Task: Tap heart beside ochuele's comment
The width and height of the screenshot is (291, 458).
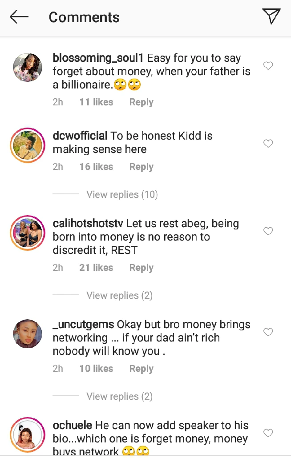Action: point(268,433)
